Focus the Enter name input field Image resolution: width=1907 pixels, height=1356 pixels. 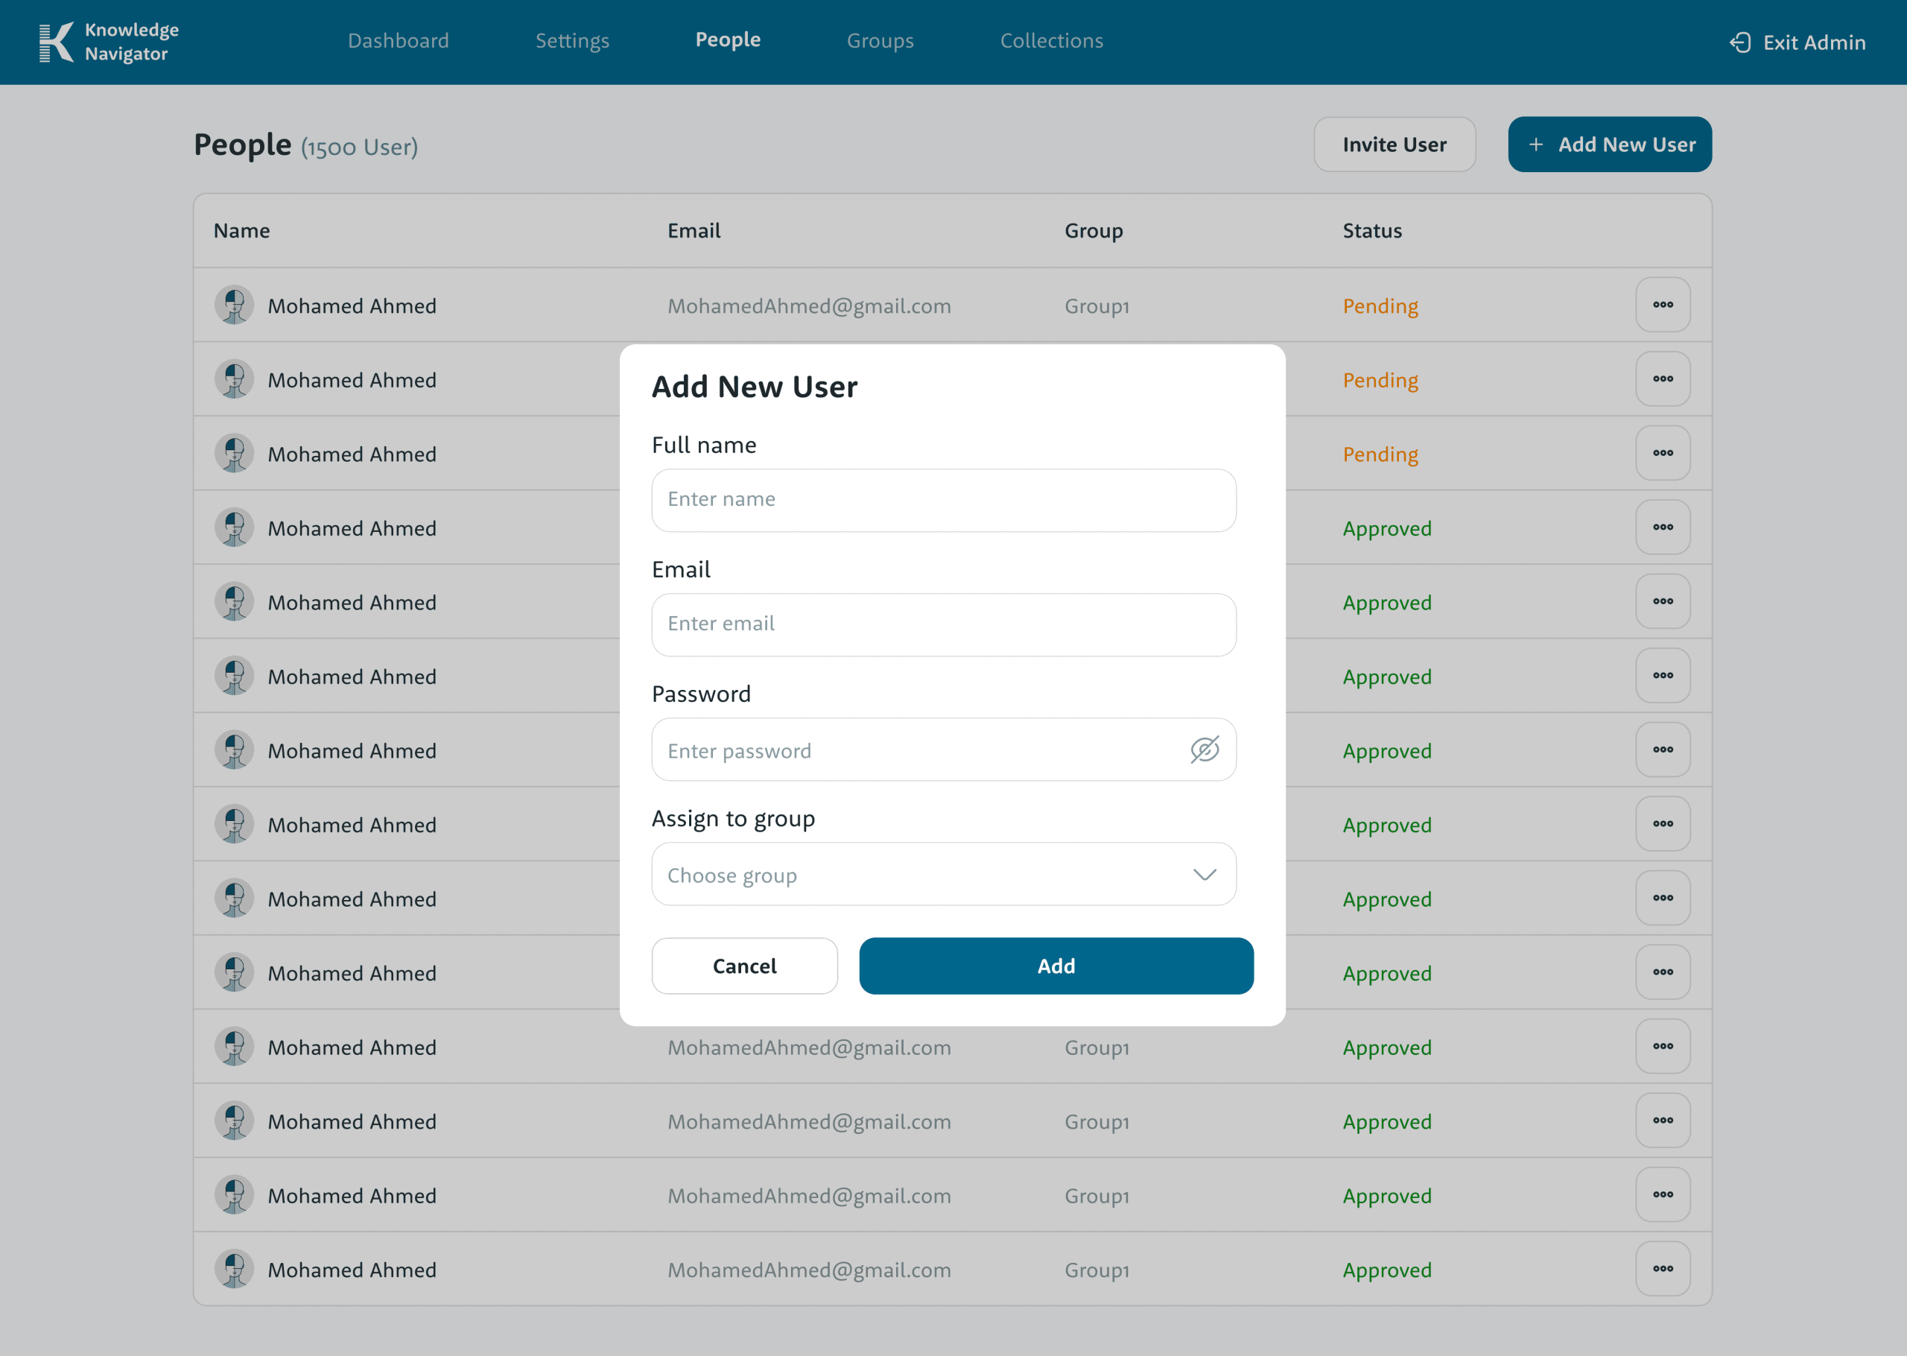(943, 500)
